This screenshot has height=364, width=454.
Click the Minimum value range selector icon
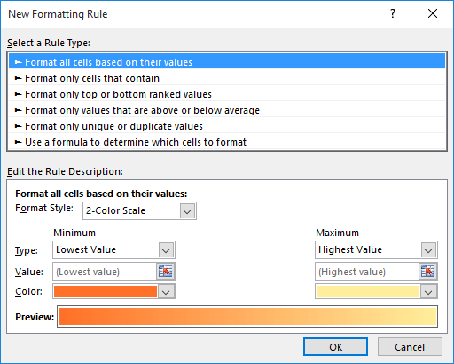coord(166,272)
